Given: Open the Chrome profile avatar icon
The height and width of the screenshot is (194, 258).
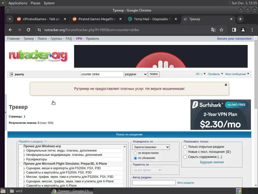Looking at the screenshot, I should point(243,30).
